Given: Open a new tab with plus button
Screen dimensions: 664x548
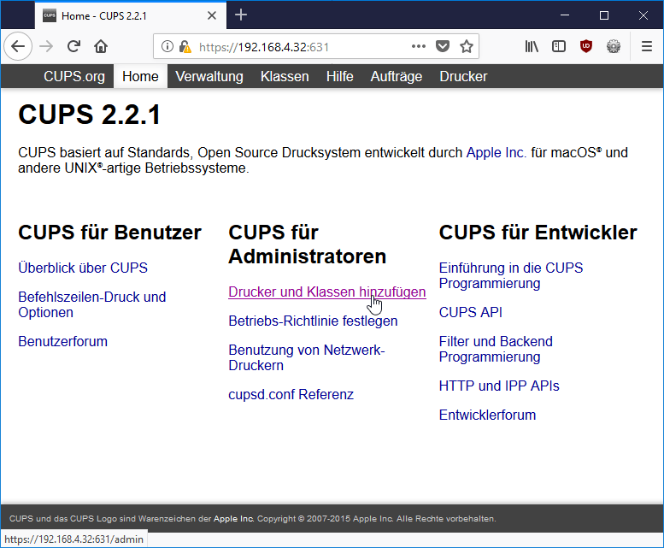Looking at the screenshot, I should click(241, 15).
